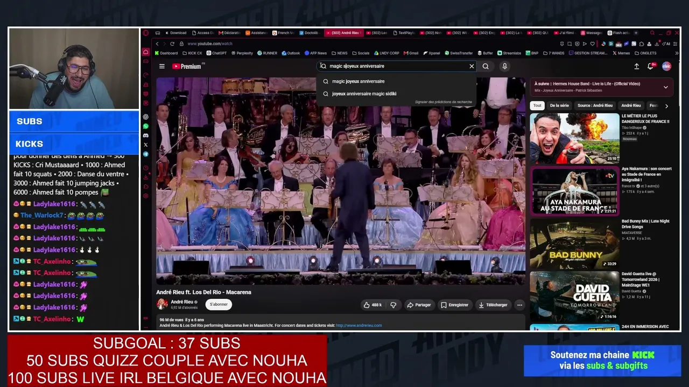Switch to the Messages browser tab

(592, 33)
